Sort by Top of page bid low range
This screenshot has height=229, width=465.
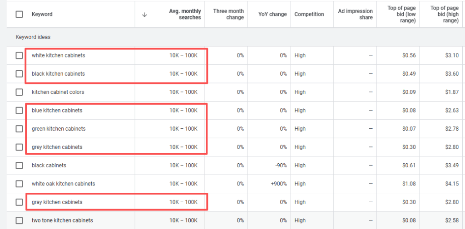point(401,14)
